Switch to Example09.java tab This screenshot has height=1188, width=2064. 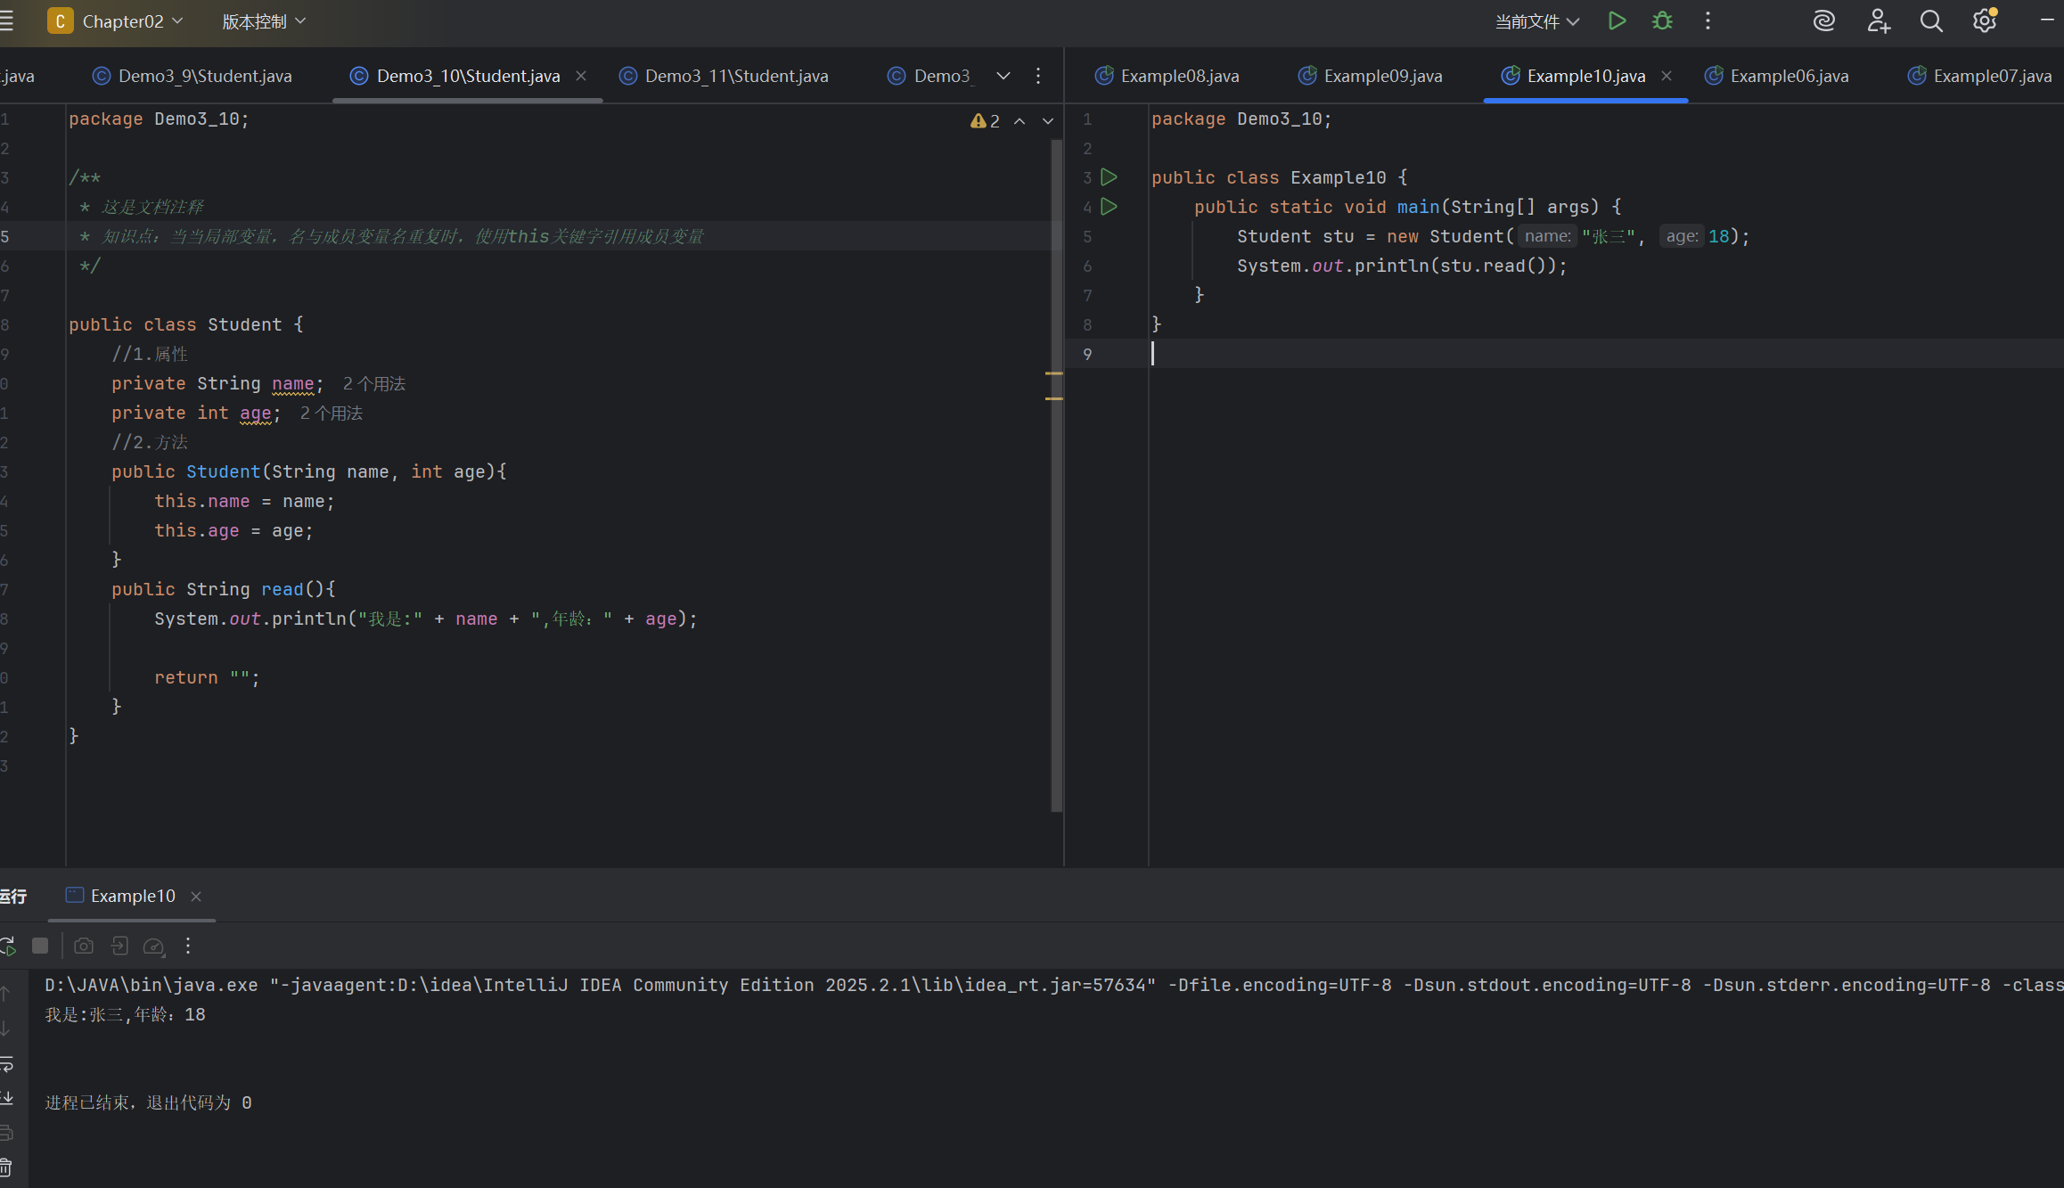coord(1371,76)
